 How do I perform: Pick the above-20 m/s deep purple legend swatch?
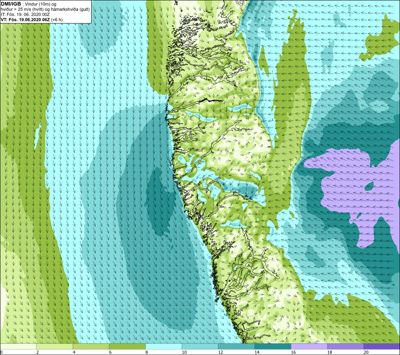tap(382, 346)
